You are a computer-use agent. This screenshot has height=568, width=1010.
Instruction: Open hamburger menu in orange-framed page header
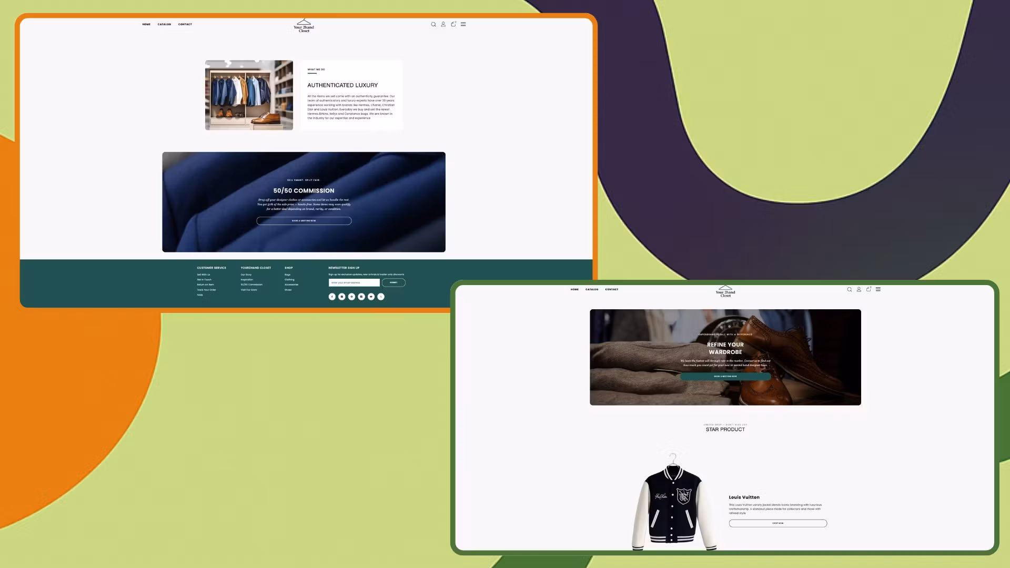[463, 24]
